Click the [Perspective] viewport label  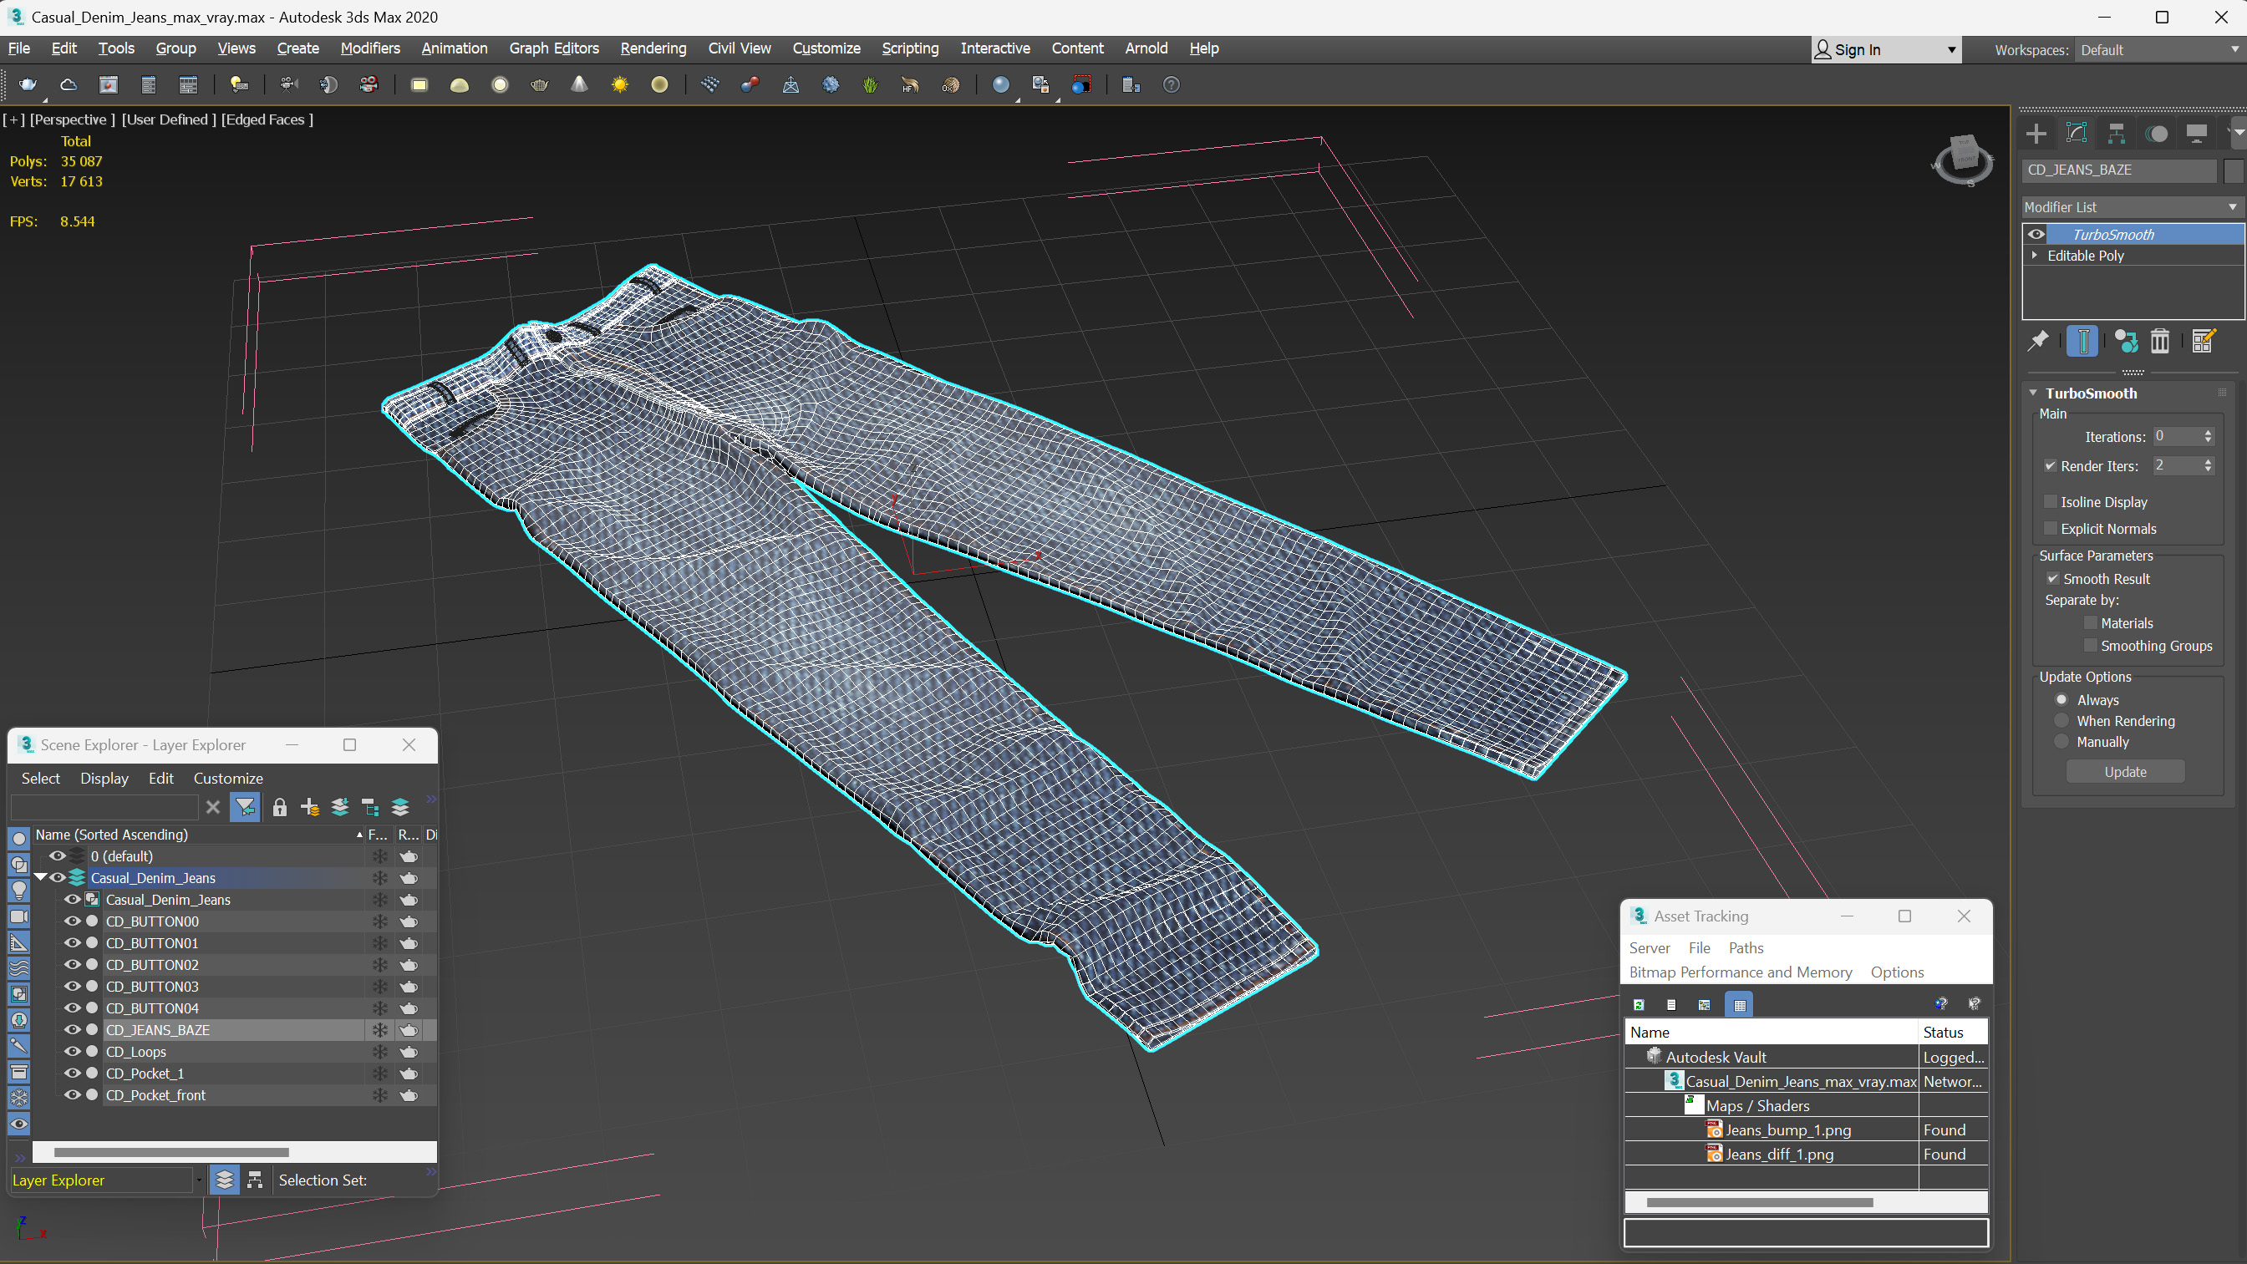click(x=73, y=119)
